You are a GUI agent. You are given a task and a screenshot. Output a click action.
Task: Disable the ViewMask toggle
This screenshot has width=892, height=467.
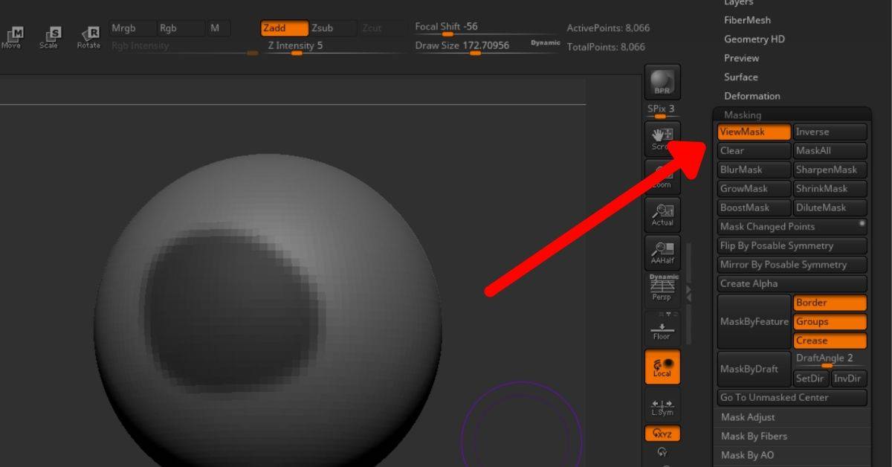754,132
